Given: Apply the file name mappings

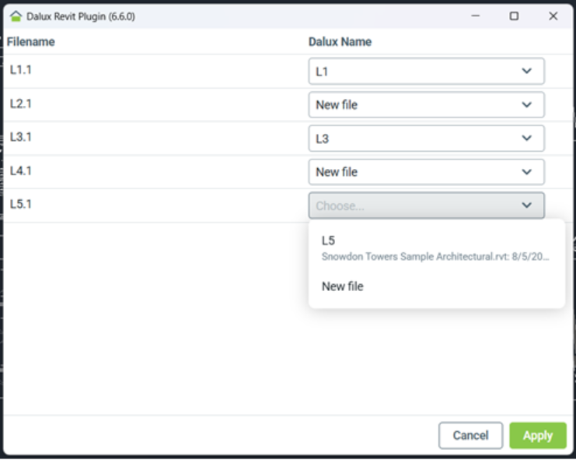Looking at the screenshot, I should coord(537,435).
